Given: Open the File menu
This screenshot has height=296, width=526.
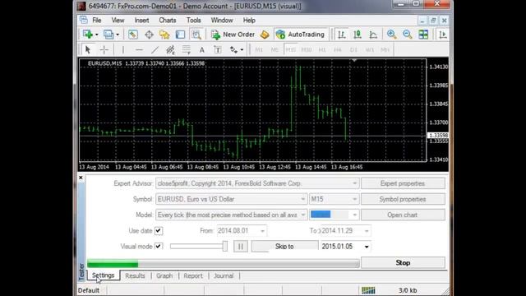Looking at the screenshot, I should tap(97, 20).
